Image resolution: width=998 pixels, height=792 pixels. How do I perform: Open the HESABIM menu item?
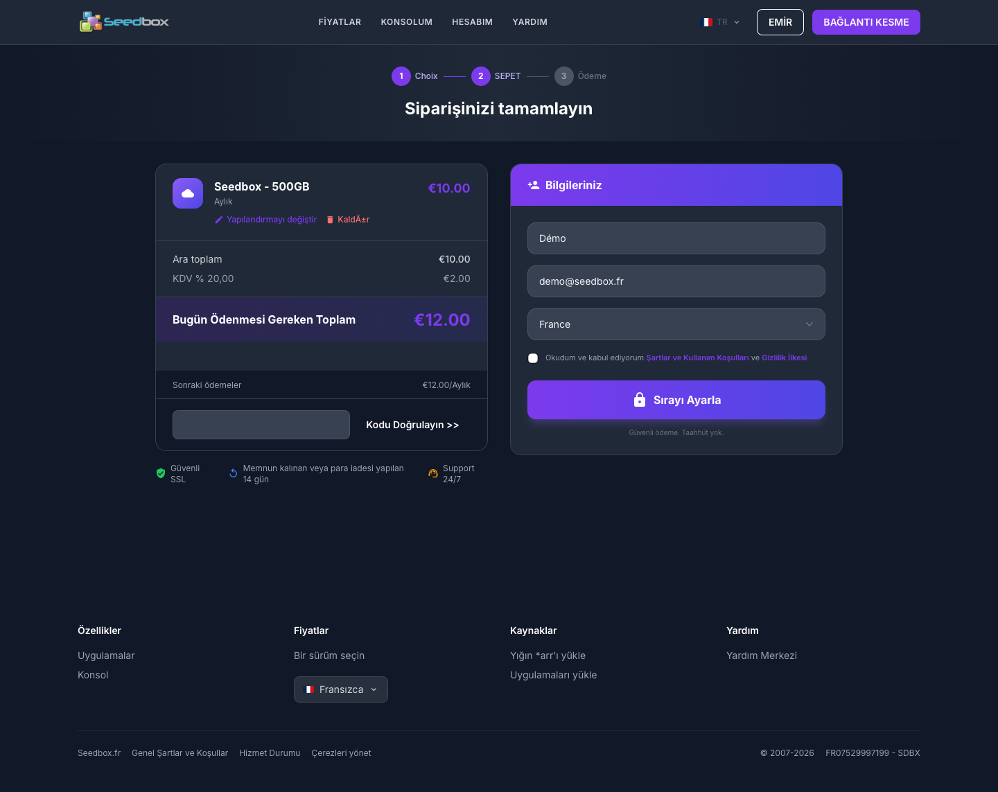point(473,22)
